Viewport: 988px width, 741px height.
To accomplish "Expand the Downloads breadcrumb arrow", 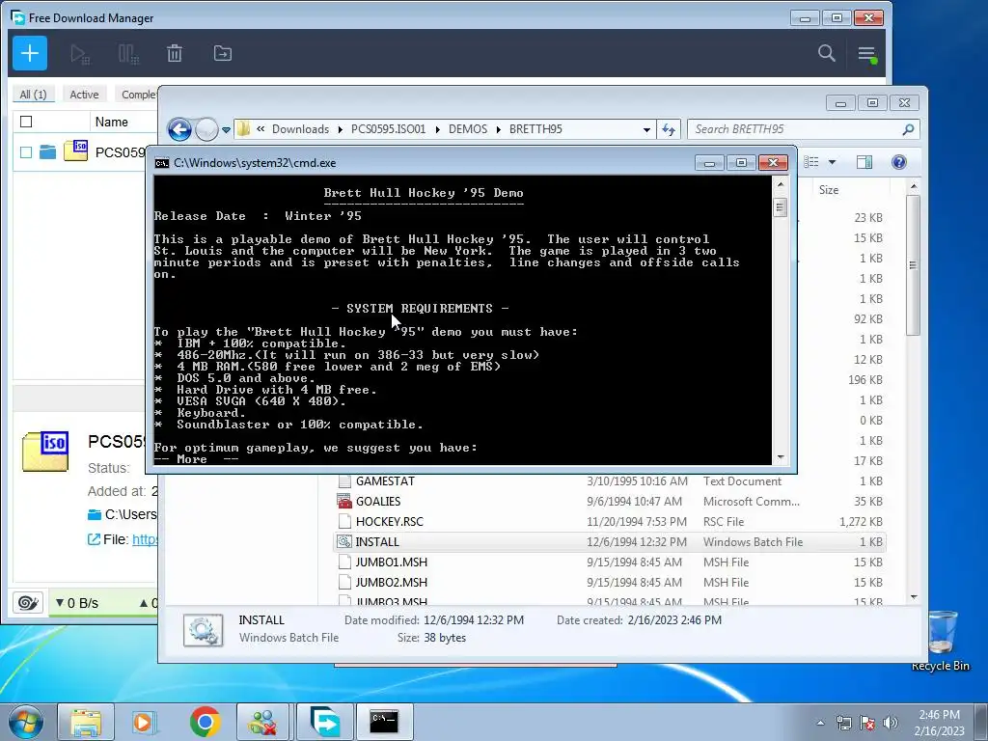I will 341,130.
